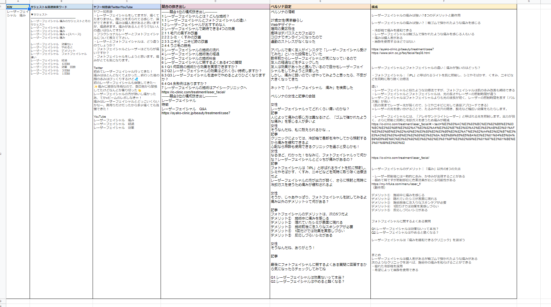Open my-hifuka.com/menu/laser_f/ link
The height and width of the screenshot is (307, 551).
[396, 184]
